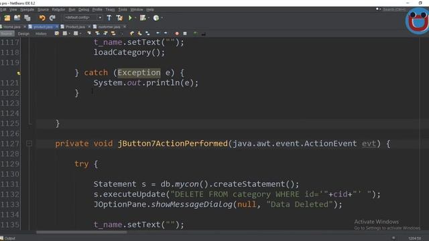The width and height of the screenshot is (429, 241).
Task: Click System.out.println(e); line
Action: click(146, 82)
